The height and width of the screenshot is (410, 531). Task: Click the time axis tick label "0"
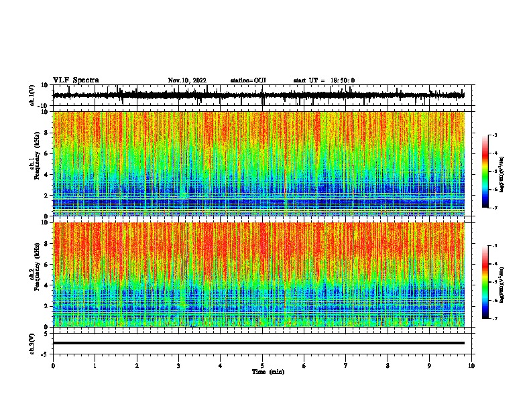click(53, 366)
